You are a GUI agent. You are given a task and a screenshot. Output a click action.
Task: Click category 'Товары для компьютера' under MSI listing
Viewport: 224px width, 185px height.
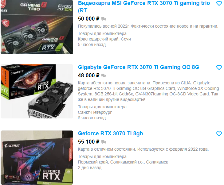(102, 33)
